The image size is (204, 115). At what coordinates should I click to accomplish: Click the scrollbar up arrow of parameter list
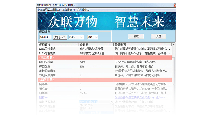174,44
